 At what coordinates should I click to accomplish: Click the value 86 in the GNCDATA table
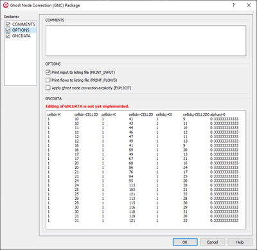131,168
